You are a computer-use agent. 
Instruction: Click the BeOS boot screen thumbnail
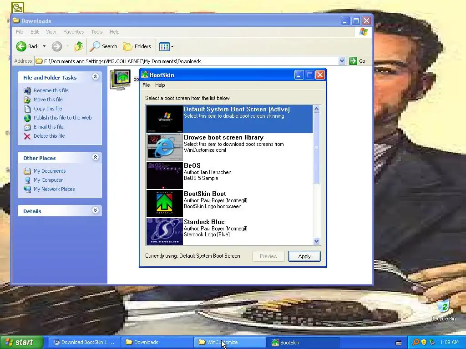tap(164, 175)
